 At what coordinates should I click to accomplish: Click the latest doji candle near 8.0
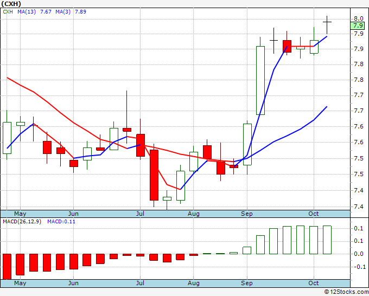coord(327,22)
